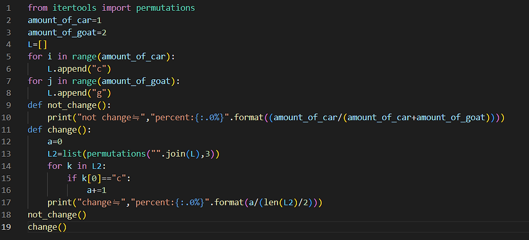Click 'for k in L2:' on line 14
This screenshot has height=240, width=529.
click(77, 166)
